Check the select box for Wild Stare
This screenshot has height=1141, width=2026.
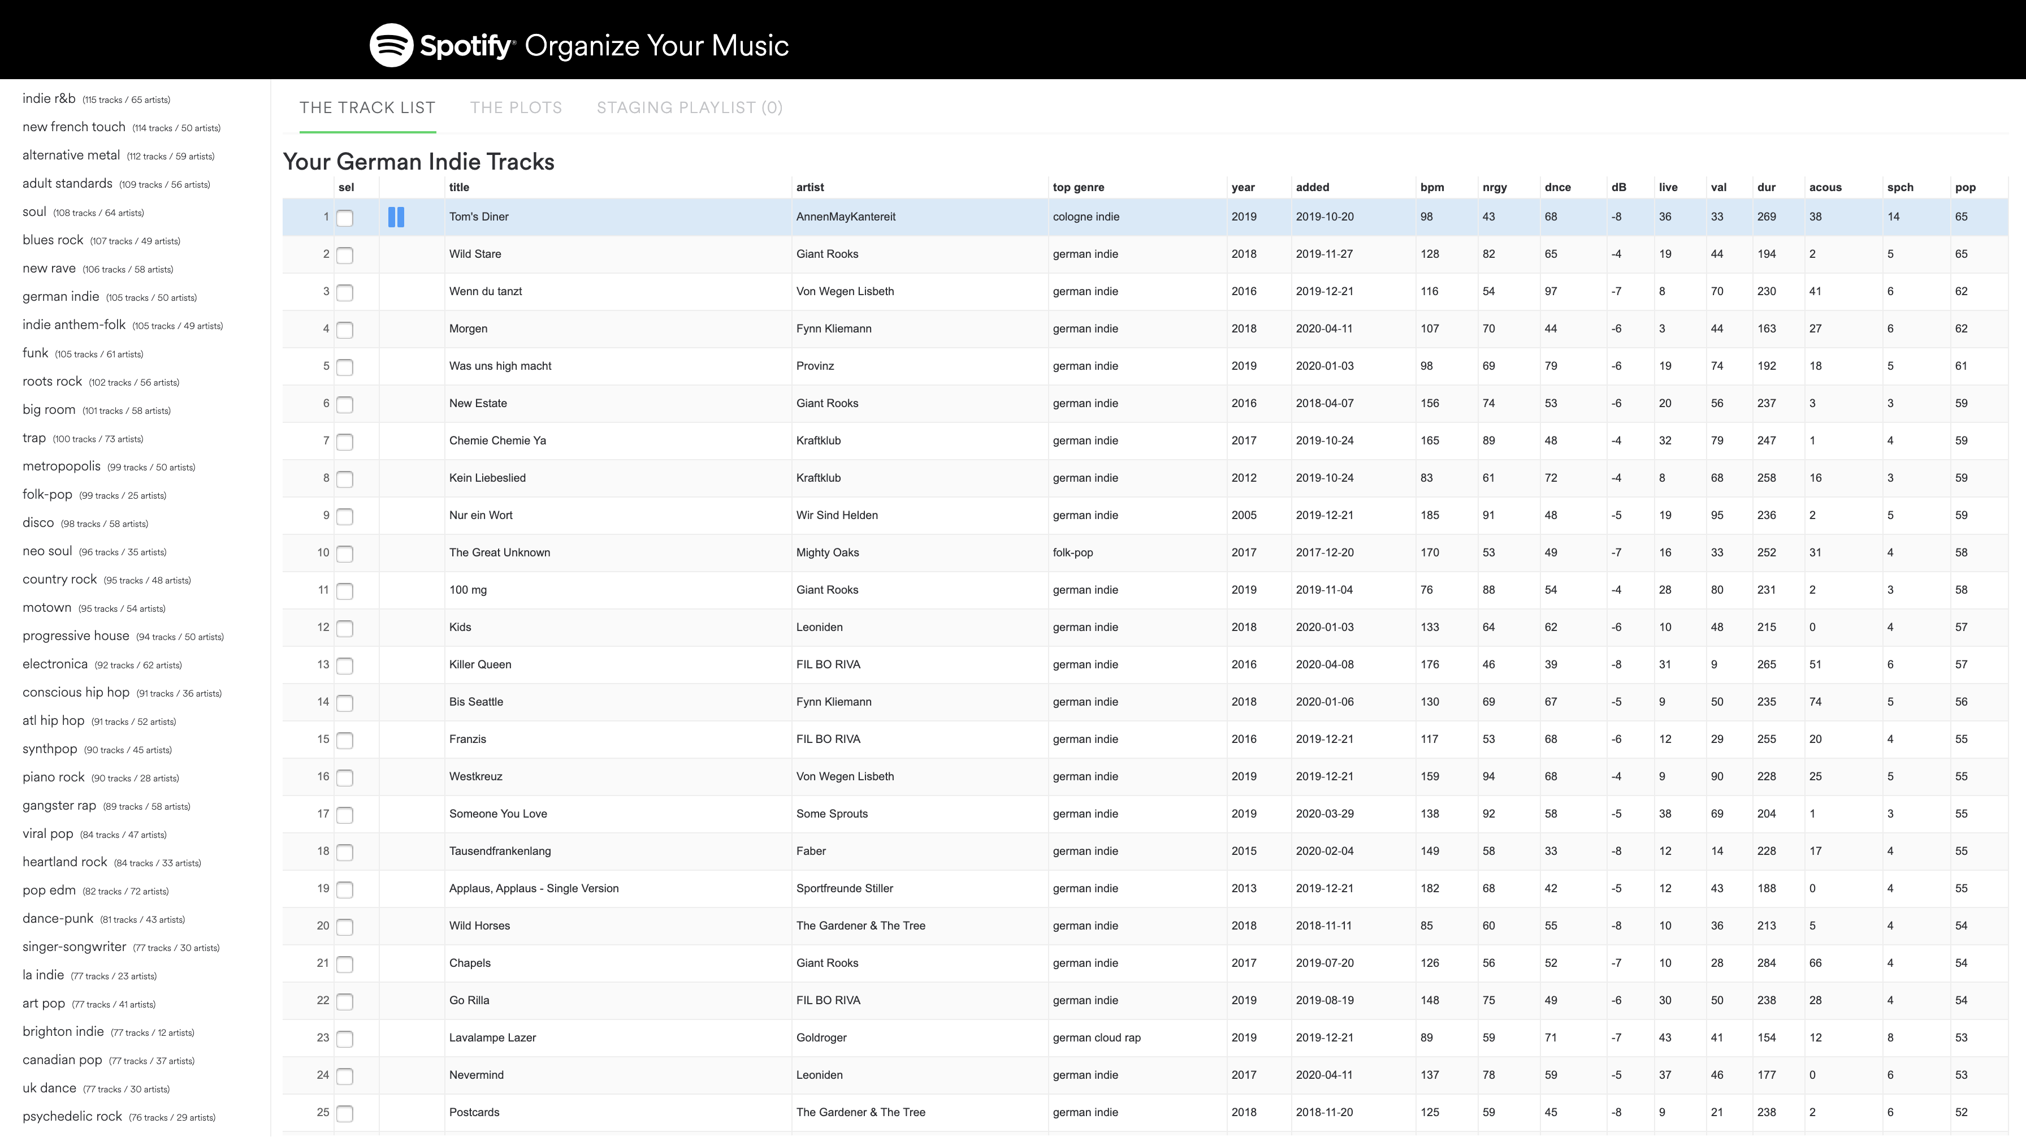[x=344, y=255]
